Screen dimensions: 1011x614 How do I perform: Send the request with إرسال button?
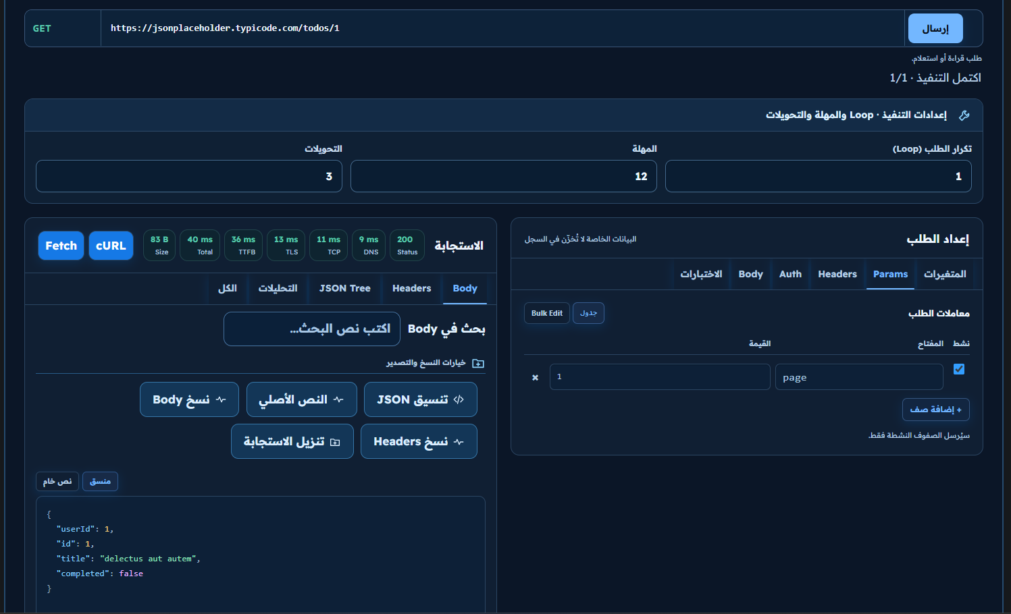pos(935,28)
